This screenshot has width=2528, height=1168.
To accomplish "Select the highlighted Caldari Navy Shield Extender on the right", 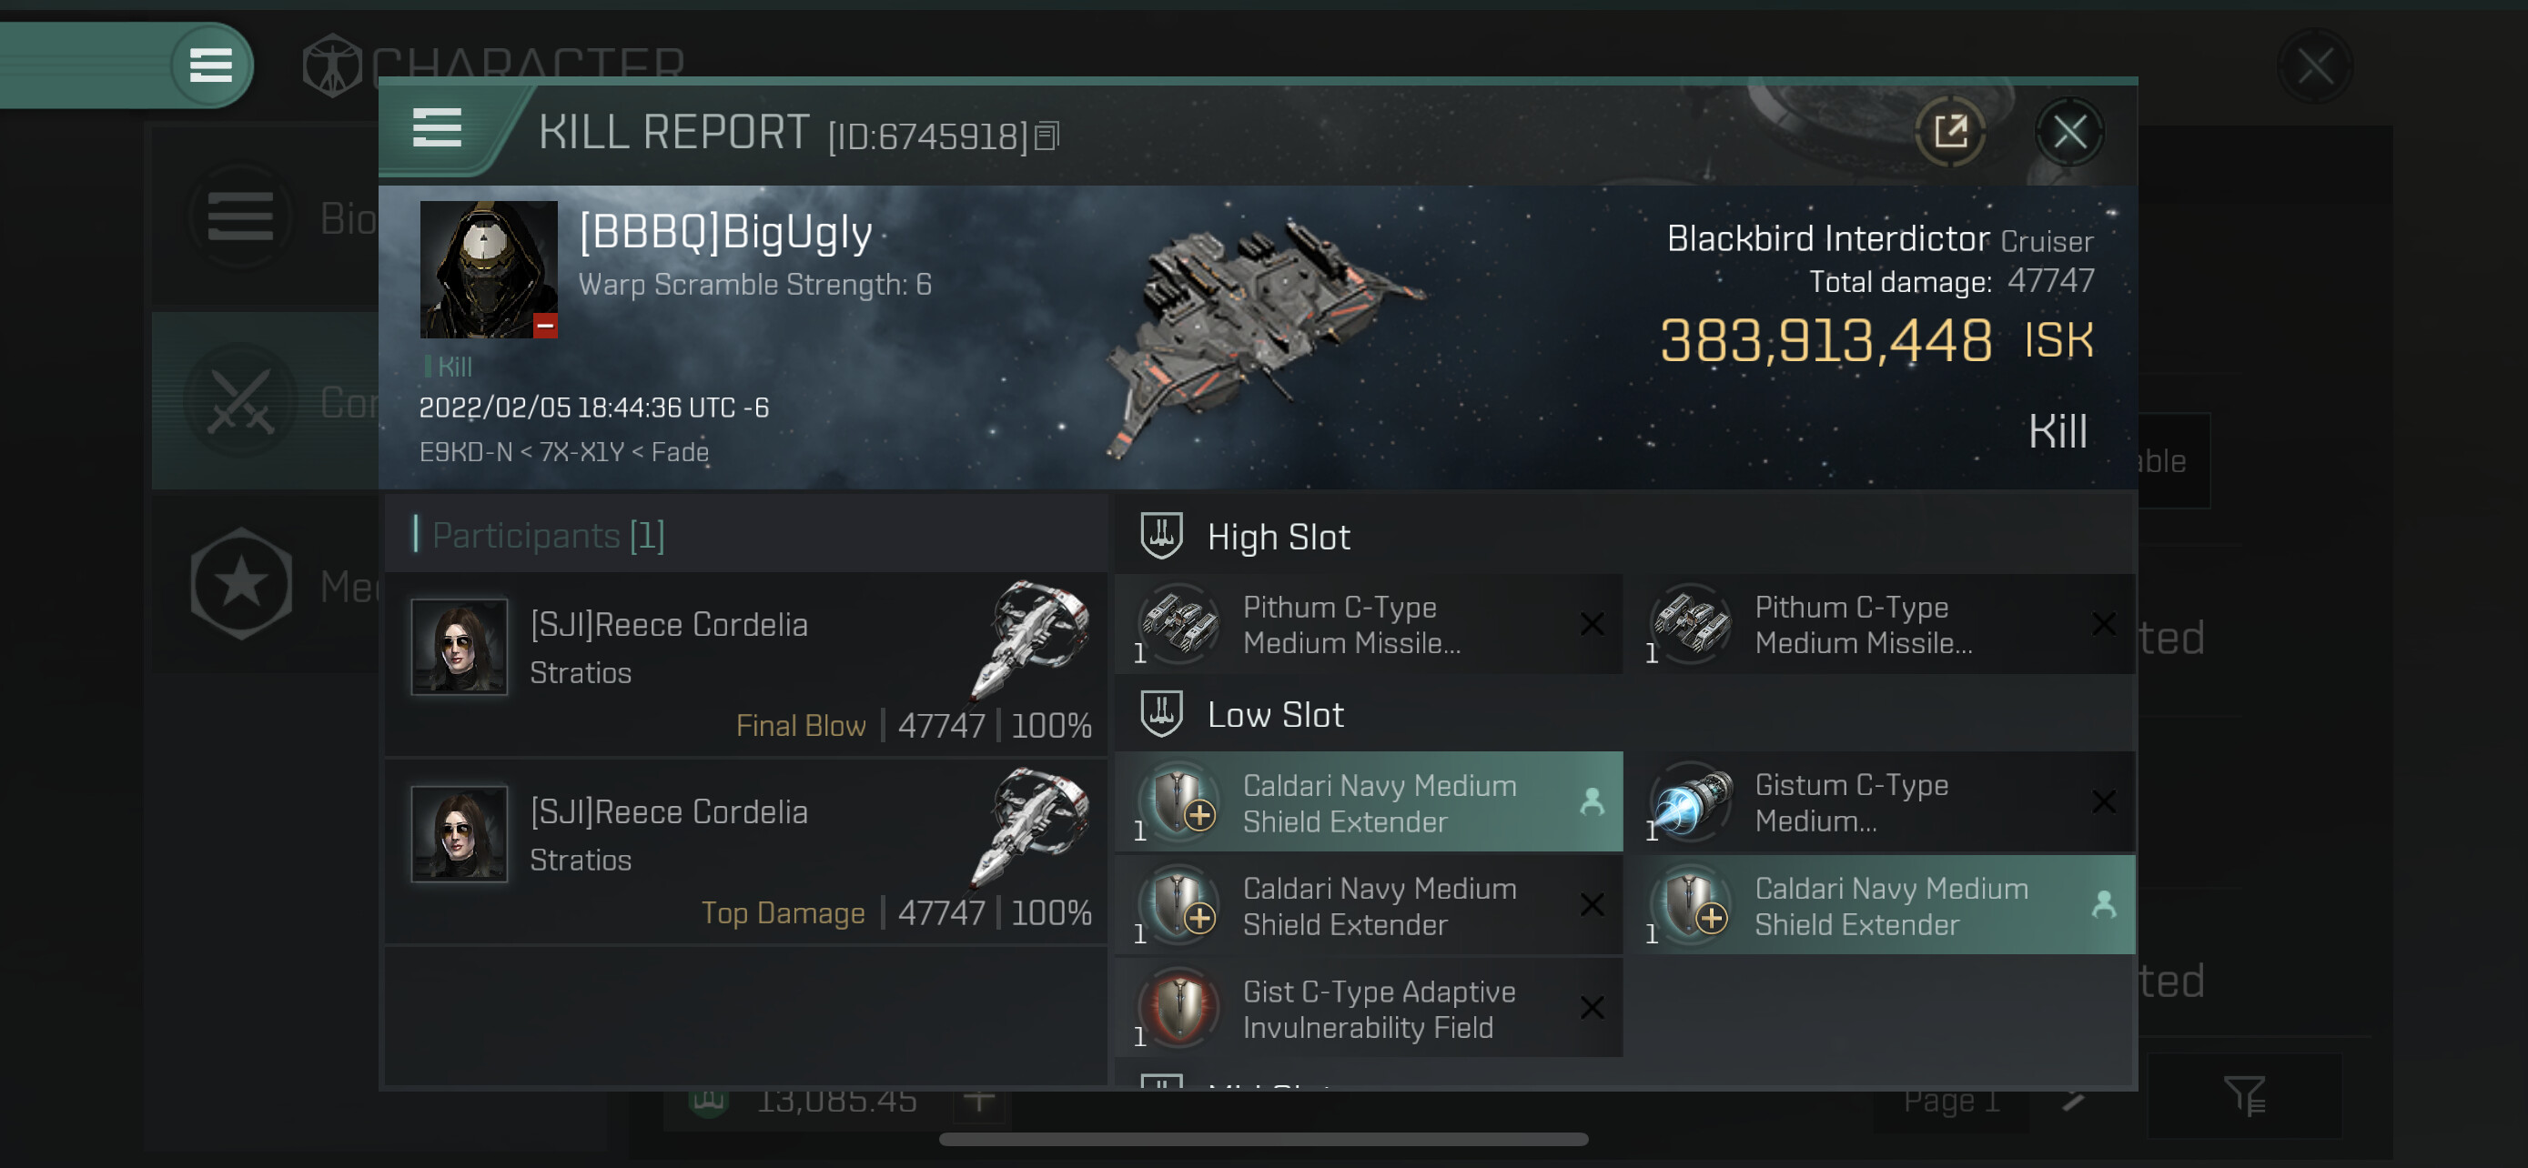I will pyautogui.click(x=1888, y=905).
